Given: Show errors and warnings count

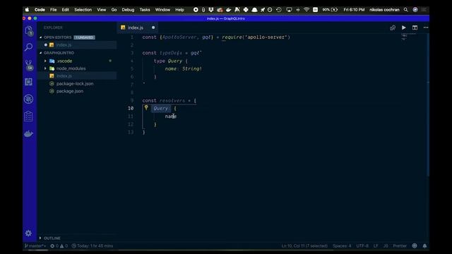Looking at the screenshot, I should pyautogui.click(x=59, y=246).
